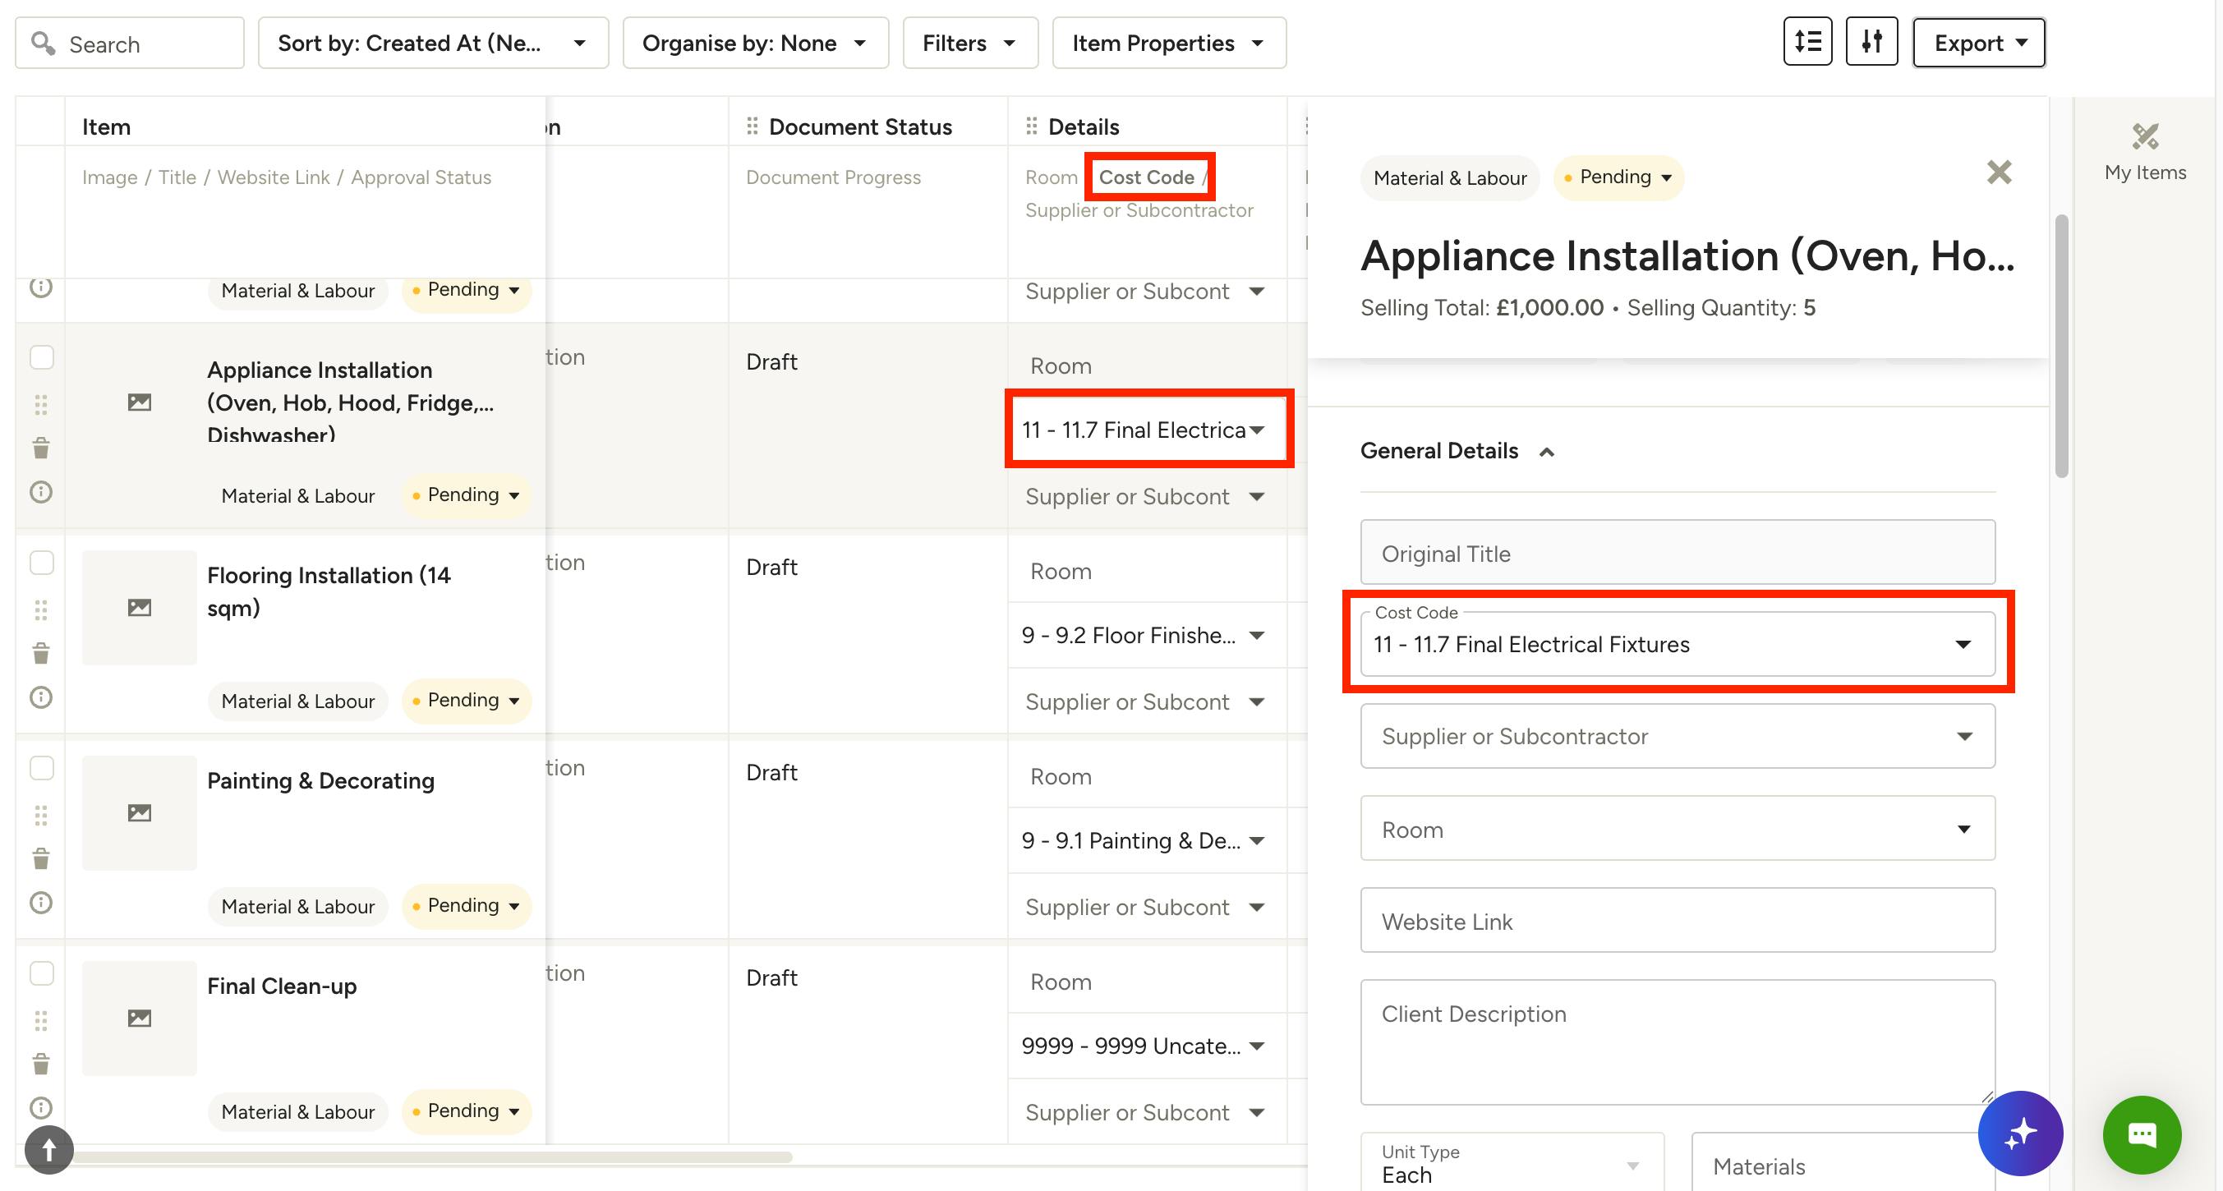This screenshot has height=1191, width=2223.
Task: Delete the Flooring Installation item via trash icon
Action: point(40,653)
